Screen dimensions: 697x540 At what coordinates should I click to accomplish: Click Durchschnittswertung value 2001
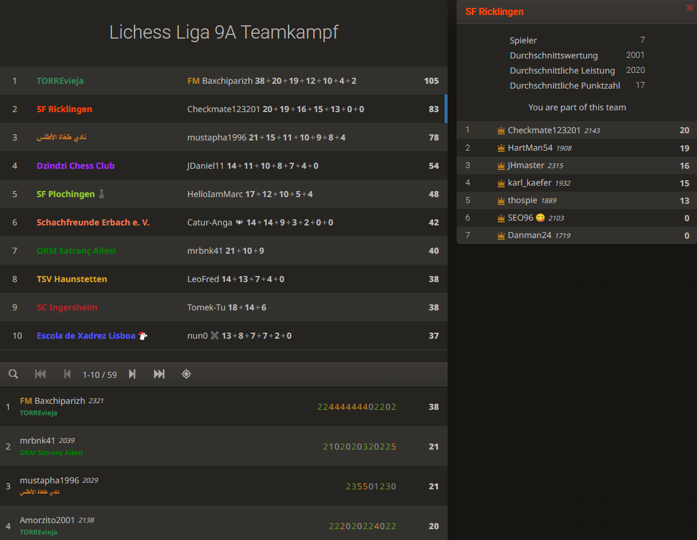635,55
